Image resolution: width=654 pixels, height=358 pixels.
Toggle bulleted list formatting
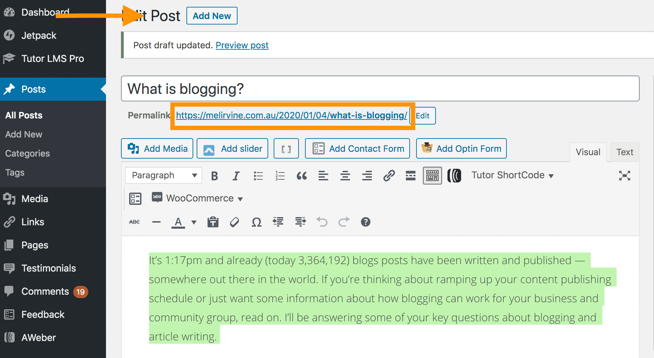point(258,176)
